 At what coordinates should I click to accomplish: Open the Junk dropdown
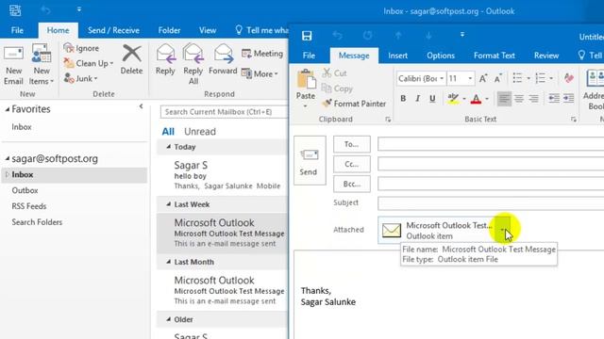81,78
